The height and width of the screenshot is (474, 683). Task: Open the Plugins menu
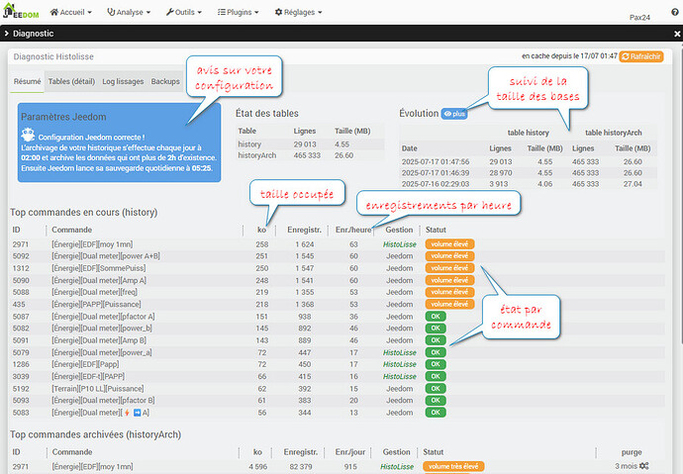239,12
